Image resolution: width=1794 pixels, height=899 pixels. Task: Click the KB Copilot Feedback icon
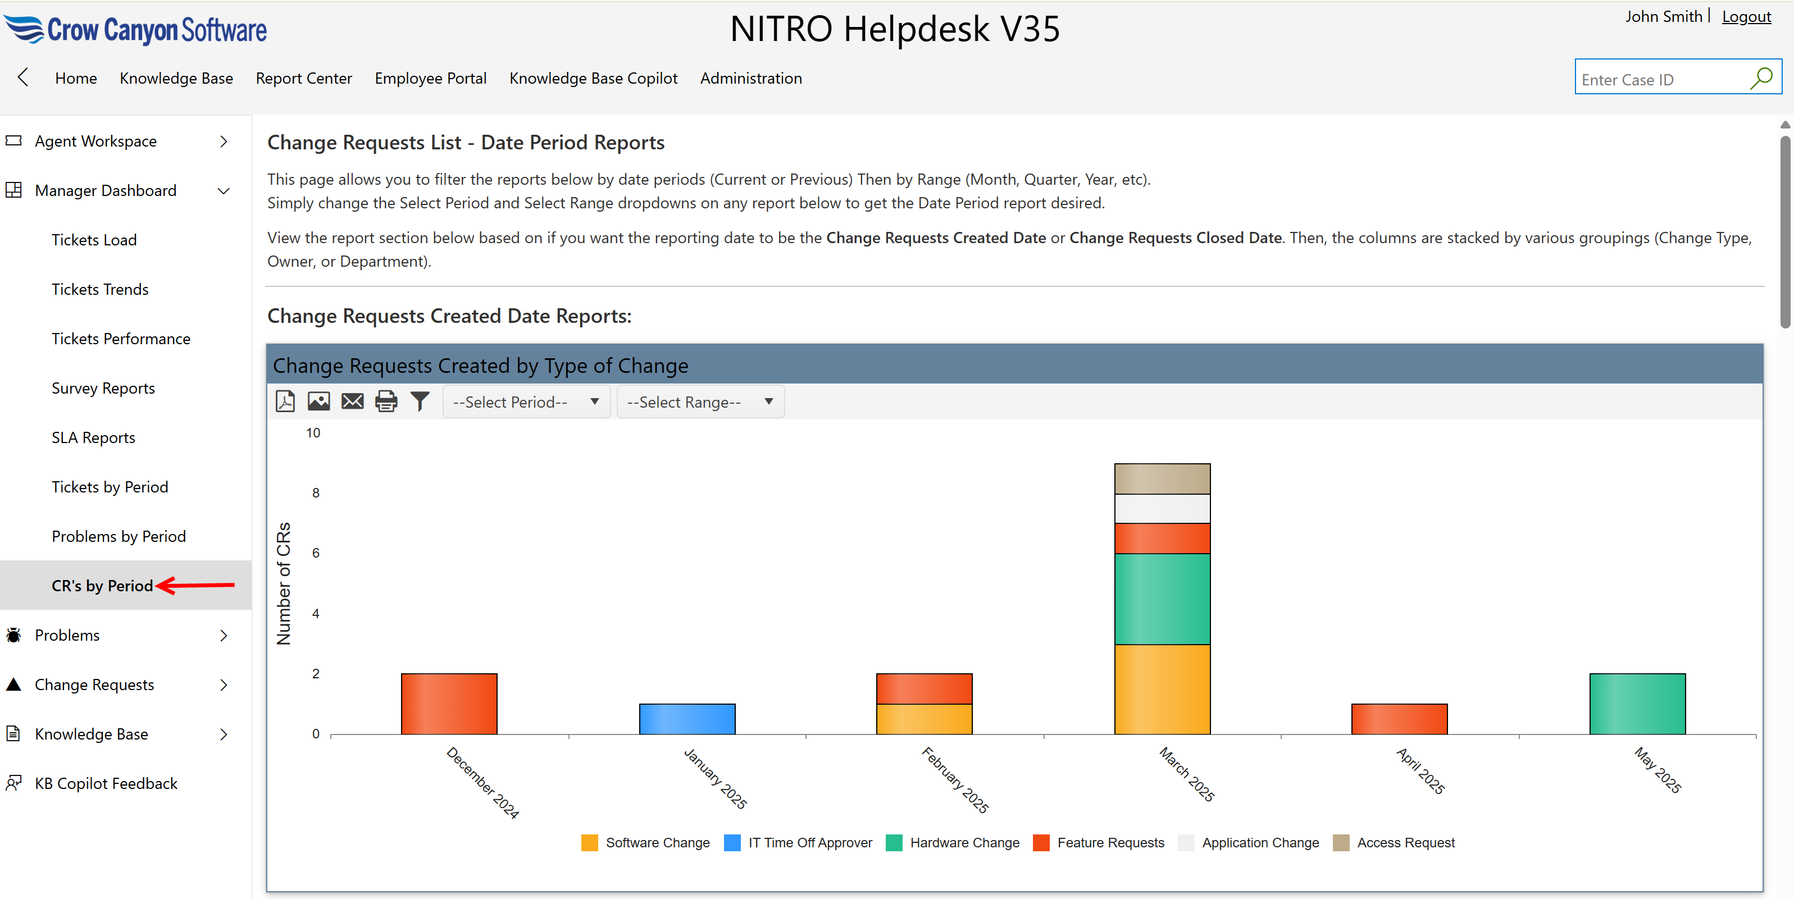15,783
